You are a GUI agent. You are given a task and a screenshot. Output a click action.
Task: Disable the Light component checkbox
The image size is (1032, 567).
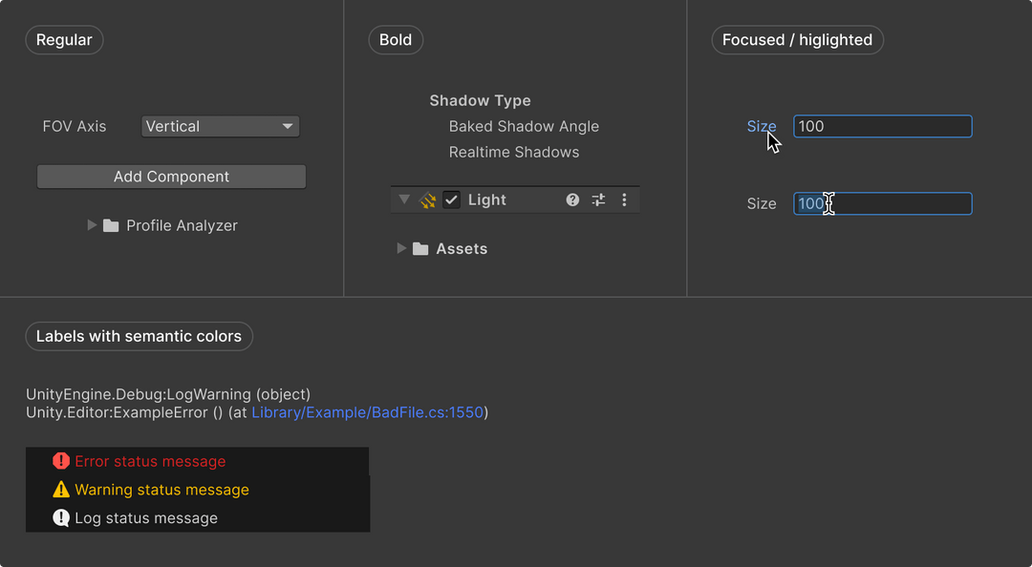452,200
